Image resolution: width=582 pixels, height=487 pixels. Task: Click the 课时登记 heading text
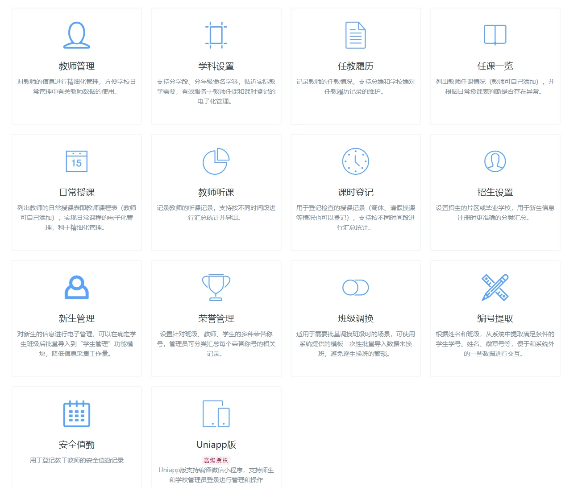355,192
